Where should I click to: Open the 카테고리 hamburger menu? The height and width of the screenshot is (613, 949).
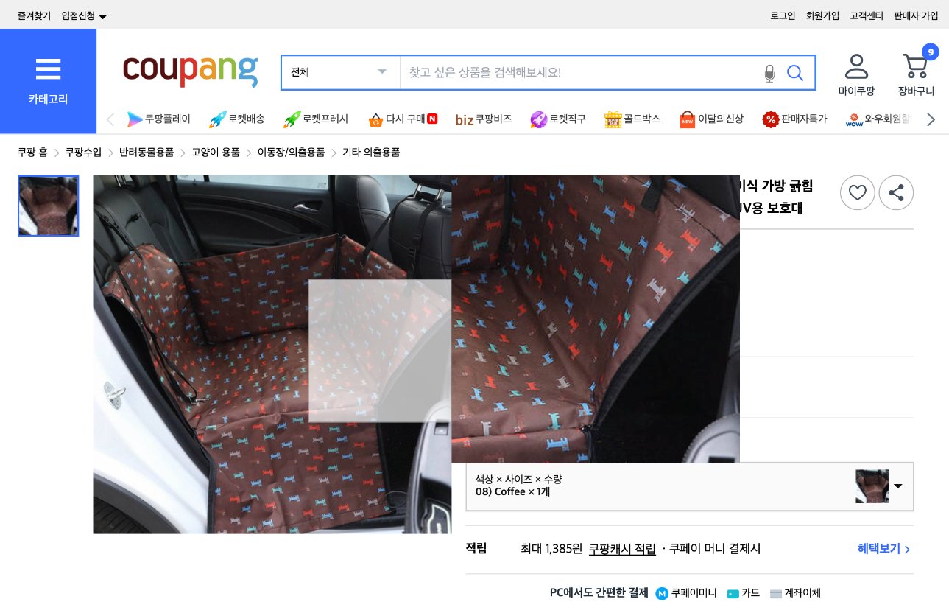48,70
